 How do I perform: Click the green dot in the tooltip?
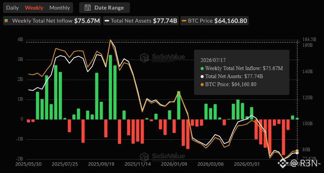202,69
